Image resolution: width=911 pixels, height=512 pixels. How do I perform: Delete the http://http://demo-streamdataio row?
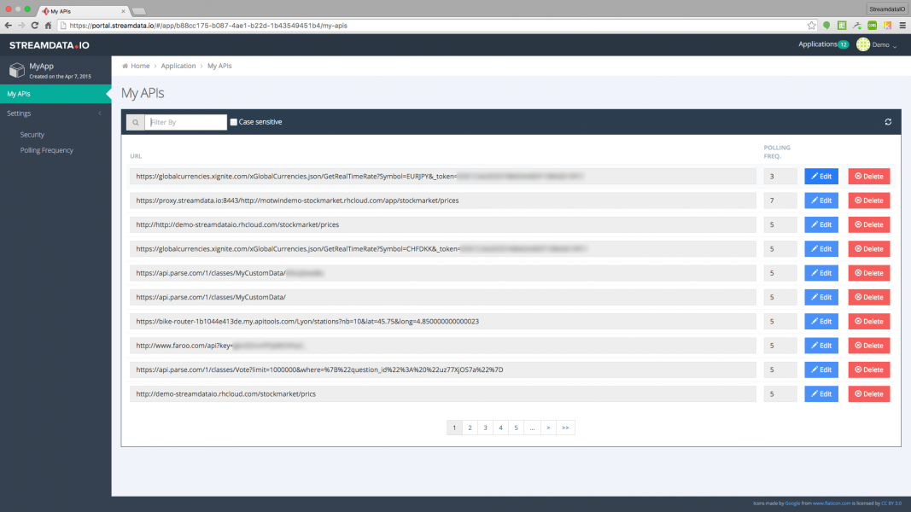coord(869,224)
